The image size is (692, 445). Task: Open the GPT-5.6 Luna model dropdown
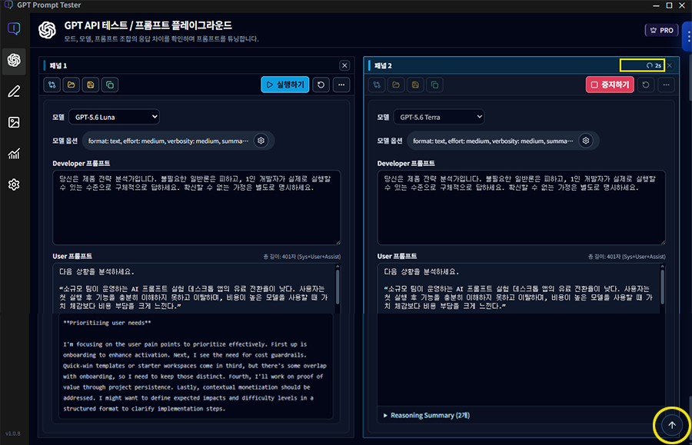click(115, 117)
